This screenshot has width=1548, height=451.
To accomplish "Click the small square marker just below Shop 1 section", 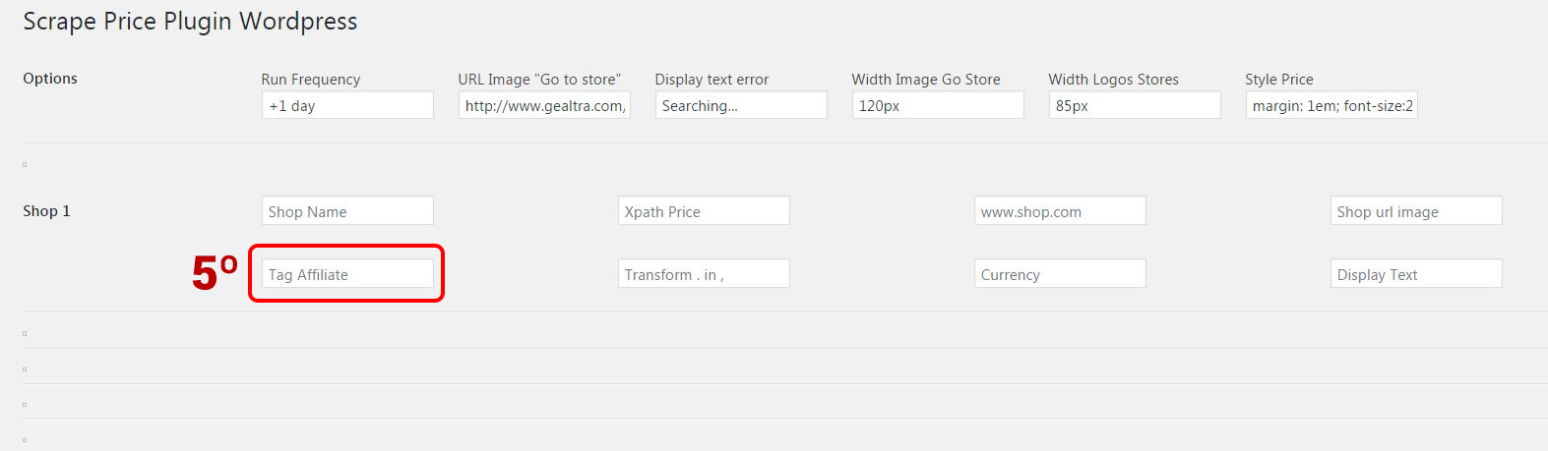I will click(25, 333).
